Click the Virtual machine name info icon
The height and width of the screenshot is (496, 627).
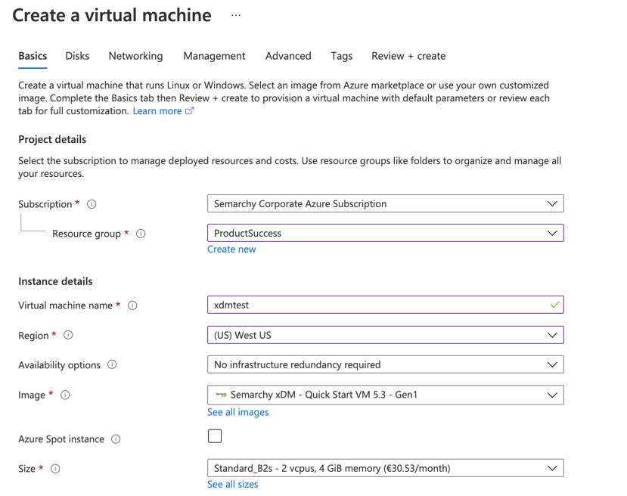tap(132, 305)
